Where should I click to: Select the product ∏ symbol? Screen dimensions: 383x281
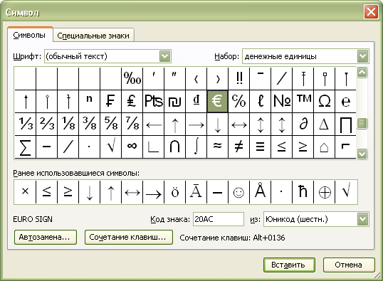coord(346,124)
